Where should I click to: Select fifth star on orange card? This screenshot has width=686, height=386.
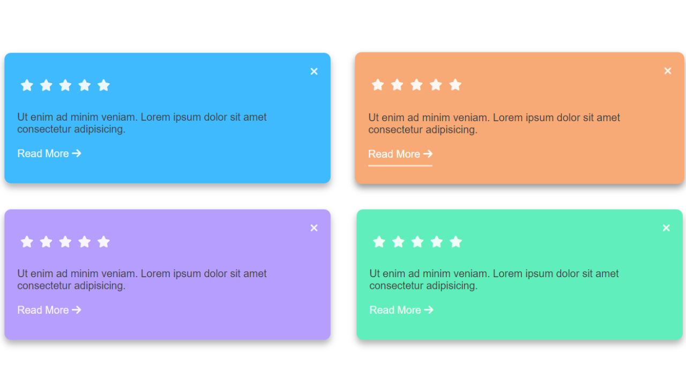tap(455, 85)
